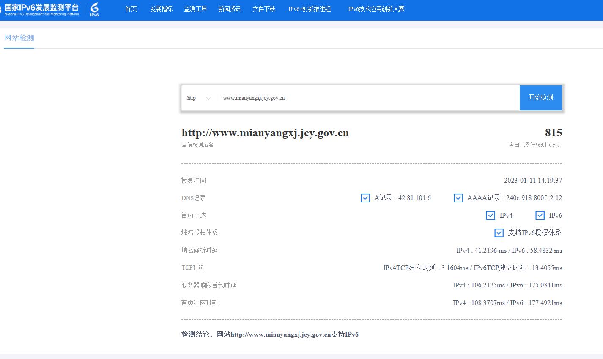This screenshot has width=603, height=359.
Task: Click the DNS记录 row label
Action: (194, 198)
